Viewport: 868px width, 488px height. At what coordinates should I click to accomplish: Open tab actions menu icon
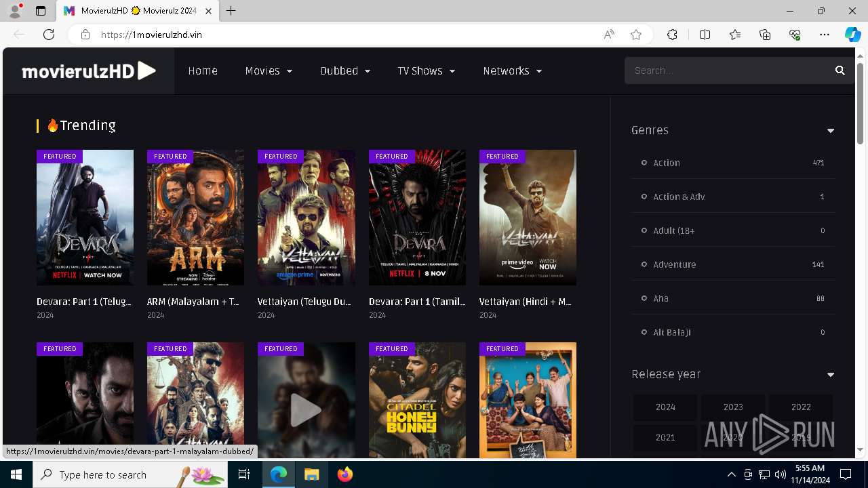(x=41, y=11)
